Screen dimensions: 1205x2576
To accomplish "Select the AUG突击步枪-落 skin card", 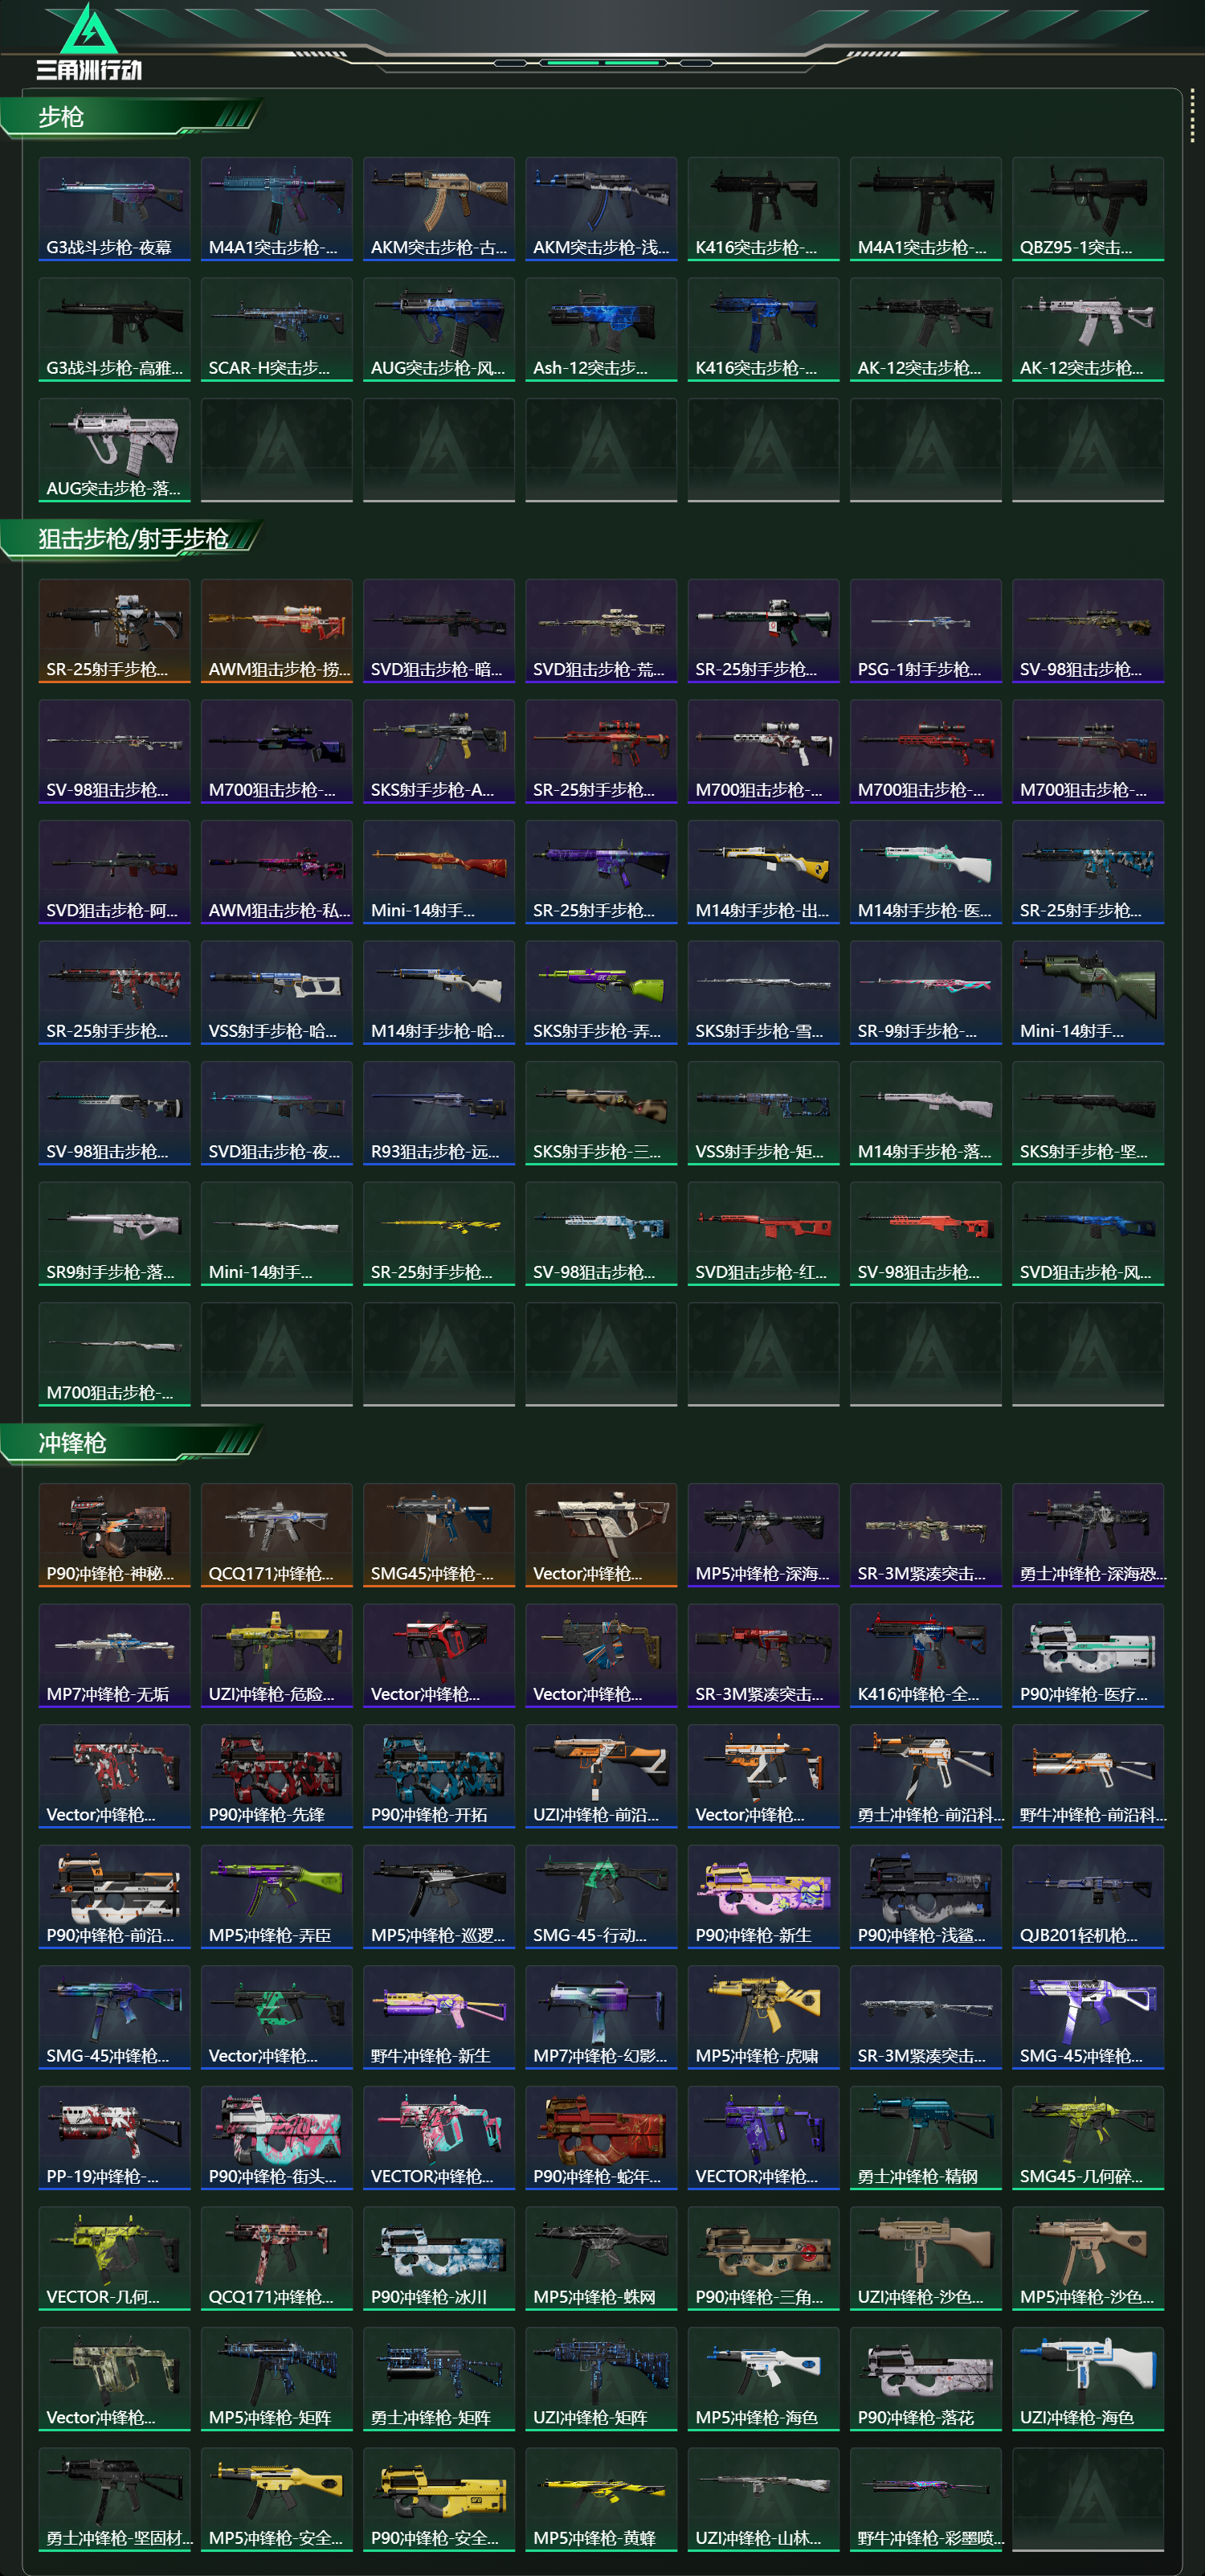I will 114,450.
